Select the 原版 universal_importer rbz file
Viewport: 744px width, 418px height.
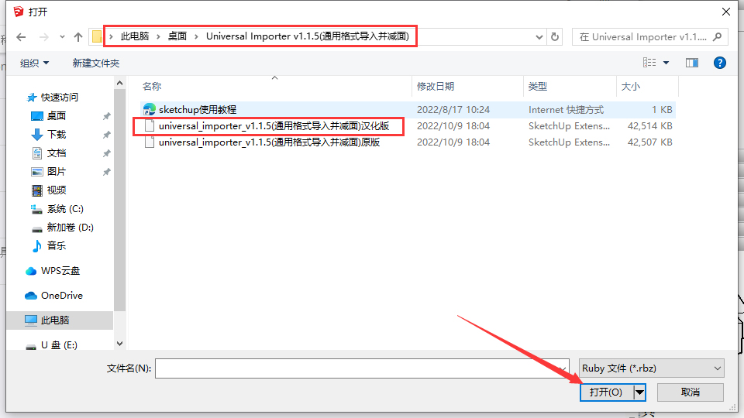(x=269, y=142)
